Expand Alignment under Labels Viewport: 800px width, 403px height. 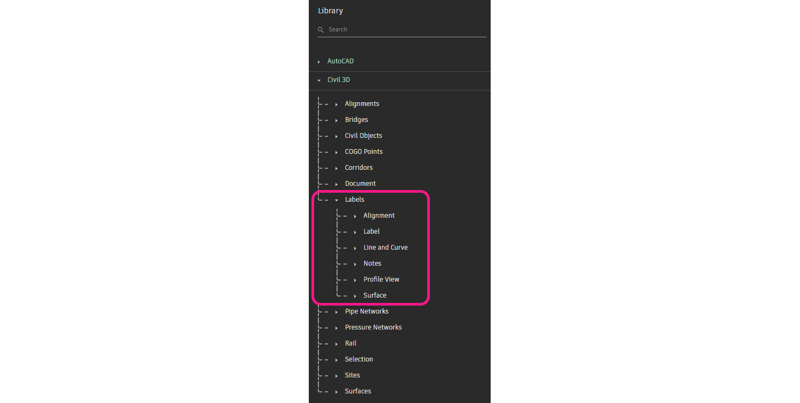tap(355, 216)
